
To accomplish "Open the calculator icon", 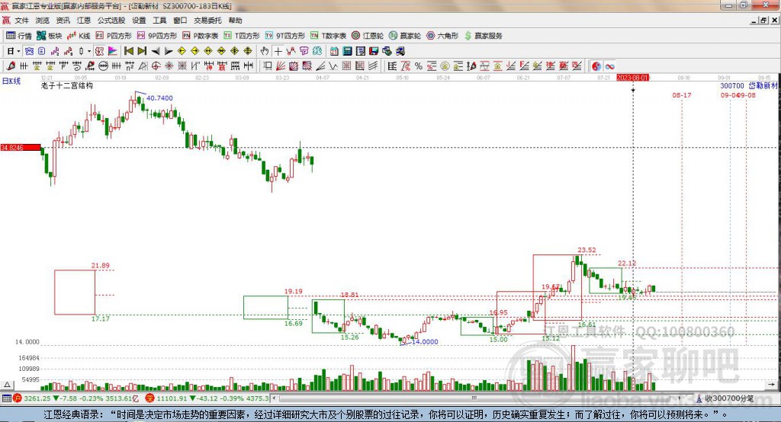I will point(347,51).
